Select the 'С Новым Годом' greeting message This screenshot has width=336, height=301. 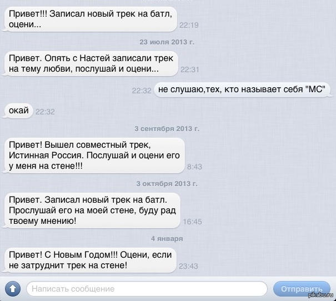click(90, 260)
